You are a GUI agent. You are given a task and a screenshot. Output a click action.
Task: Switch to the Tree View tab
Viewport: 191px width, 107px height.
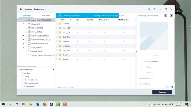[x=26, y=15]
